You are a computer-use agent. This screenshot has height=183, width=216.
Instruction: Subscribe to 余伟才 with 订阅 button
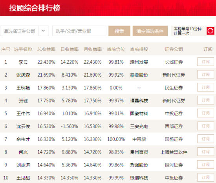point(205,139)
